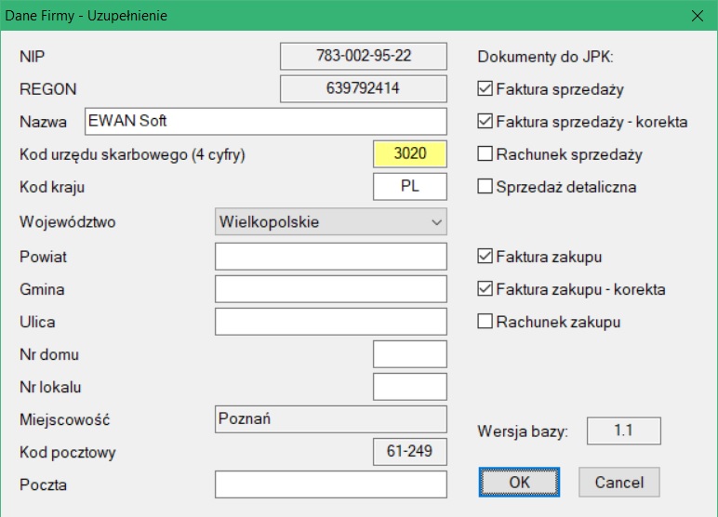Click the OK button
The width and height of the screenshot is (718, 517).
[519, 483]
